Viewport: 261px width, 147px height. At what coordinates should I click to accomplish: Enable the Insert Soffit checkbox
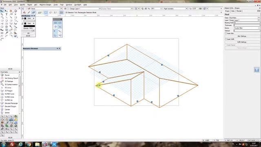(226, 39)
